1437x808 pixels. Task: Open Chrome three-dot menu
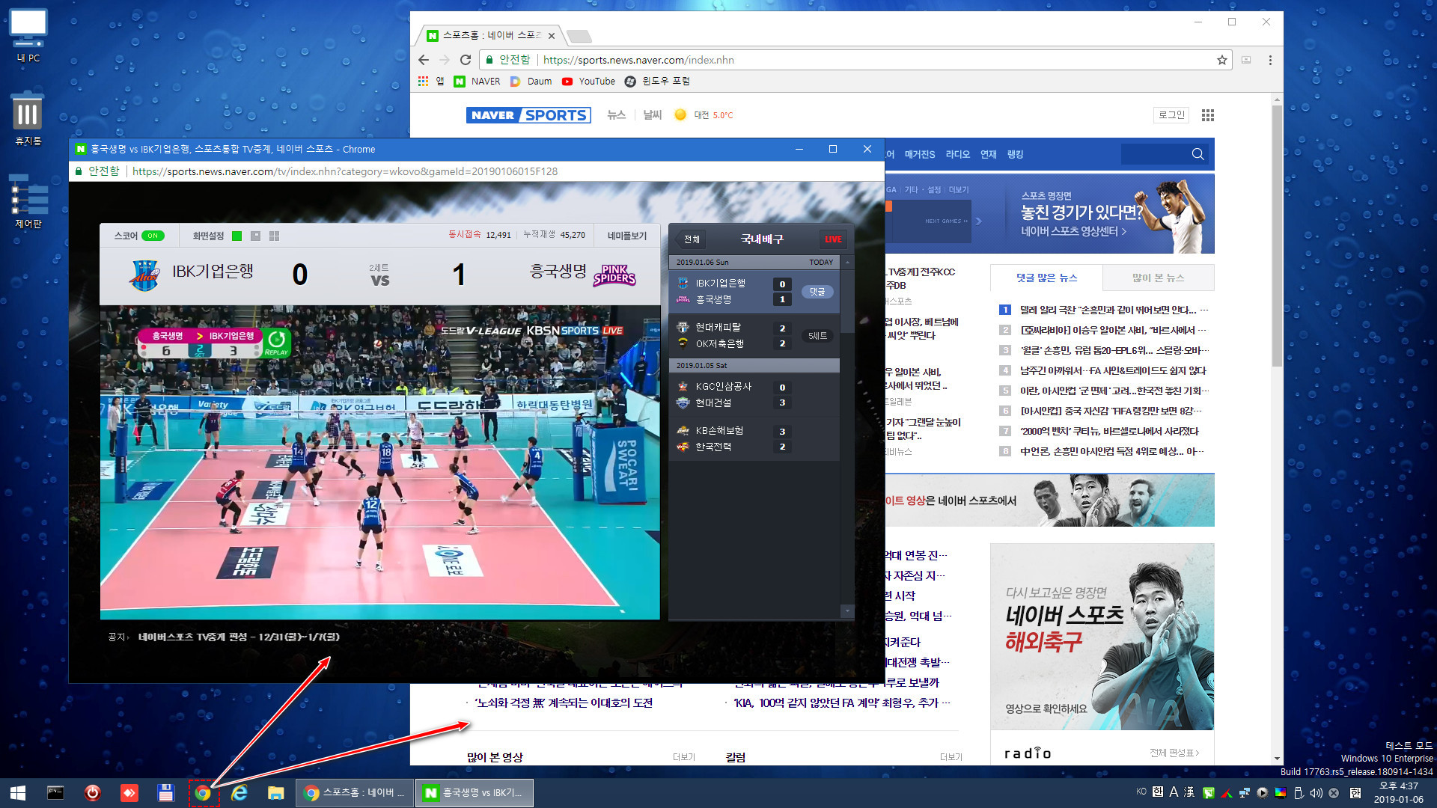click(x=1270, y=60)
